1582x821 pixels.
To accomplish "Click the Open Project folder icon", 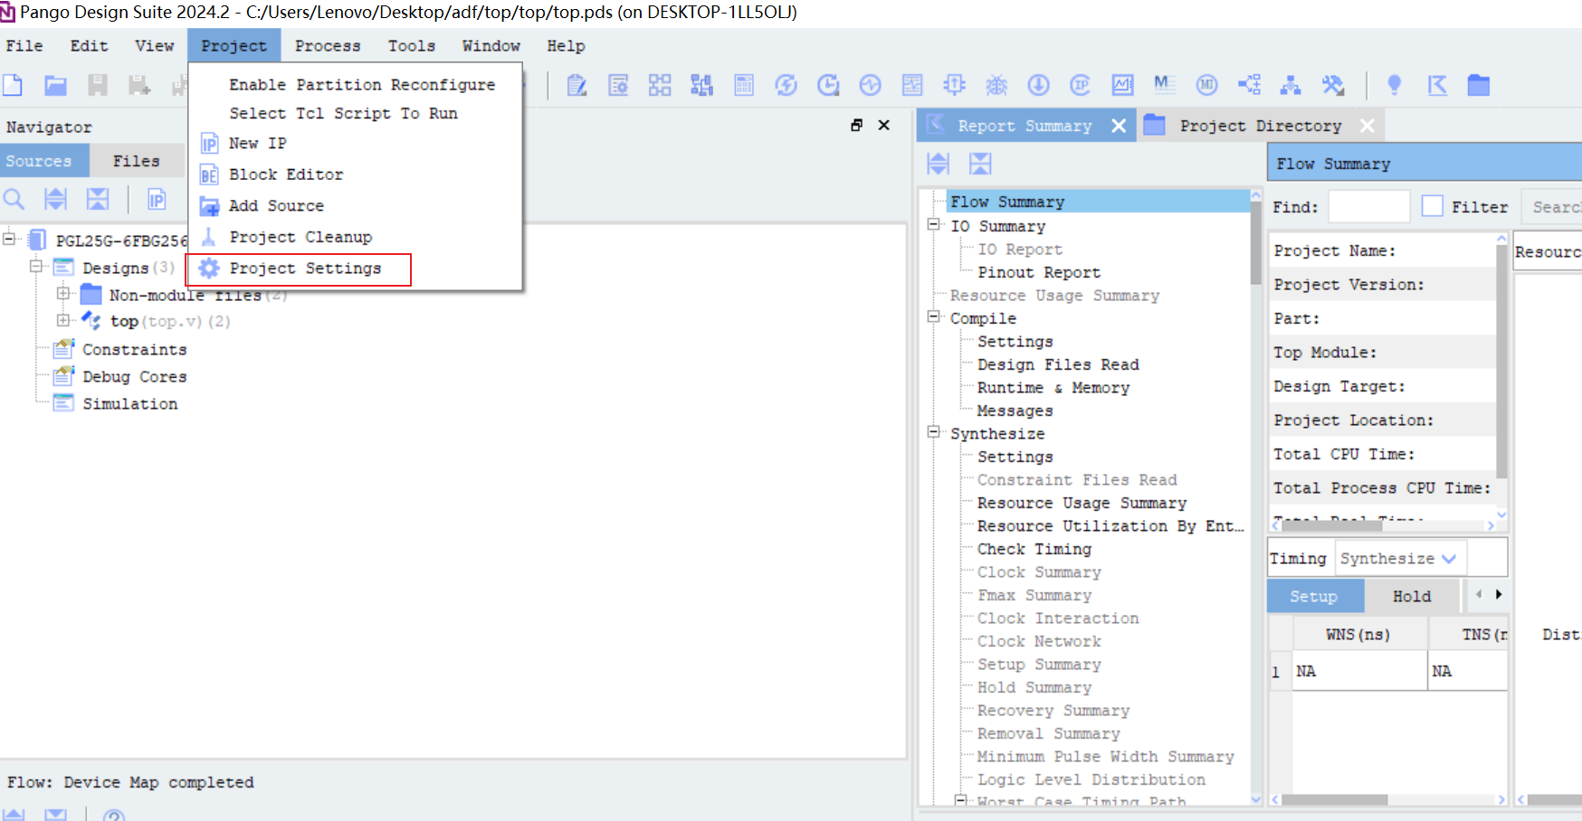I will 55,85.
